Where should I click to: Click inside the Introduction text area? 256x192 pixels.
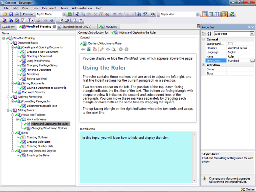pyautogui.click(x=136, y=157)
